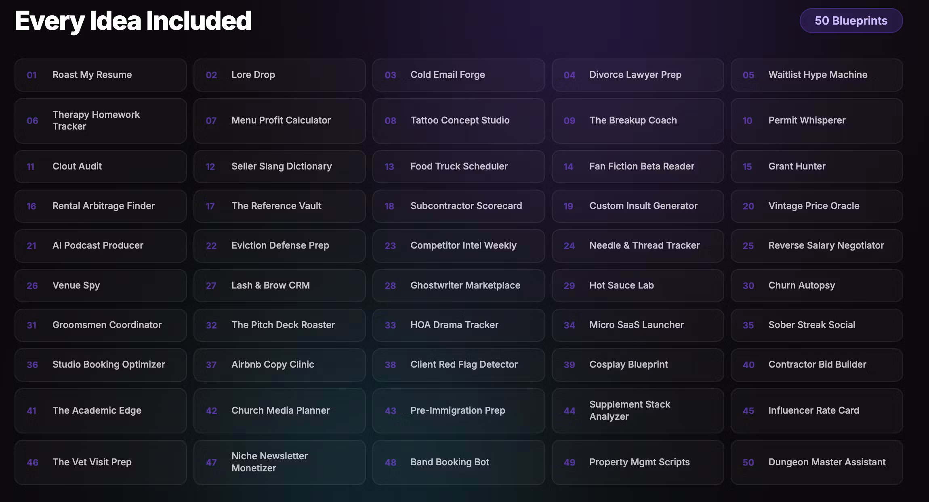The height and width of the screenshot is (502, 929).
Task: Choose the Permit Whisperer blueprint
Action: 816,121
